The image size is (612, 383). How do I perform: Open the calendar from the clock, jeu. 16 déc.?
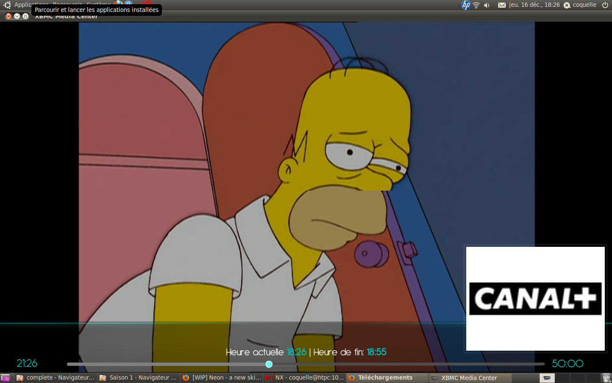click(x=534, y=5)
